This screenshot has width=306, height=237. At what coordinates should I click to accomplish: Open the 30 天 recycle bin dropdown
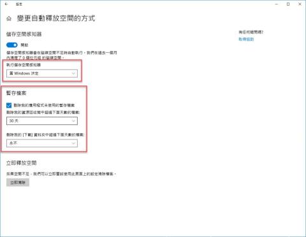click(x=42, y=121)
